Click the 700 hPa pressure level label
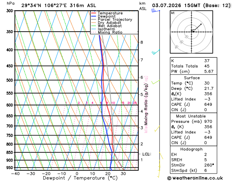 [10, 126]
